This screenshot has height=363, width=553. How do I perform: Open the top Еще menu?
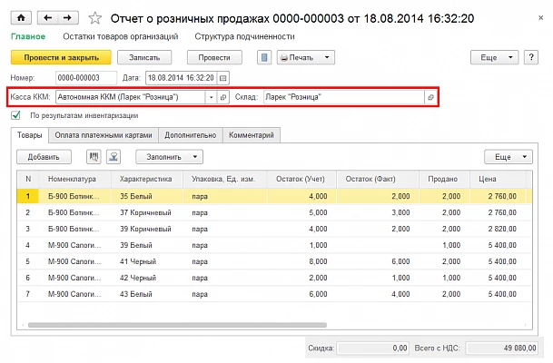[495, 57]
